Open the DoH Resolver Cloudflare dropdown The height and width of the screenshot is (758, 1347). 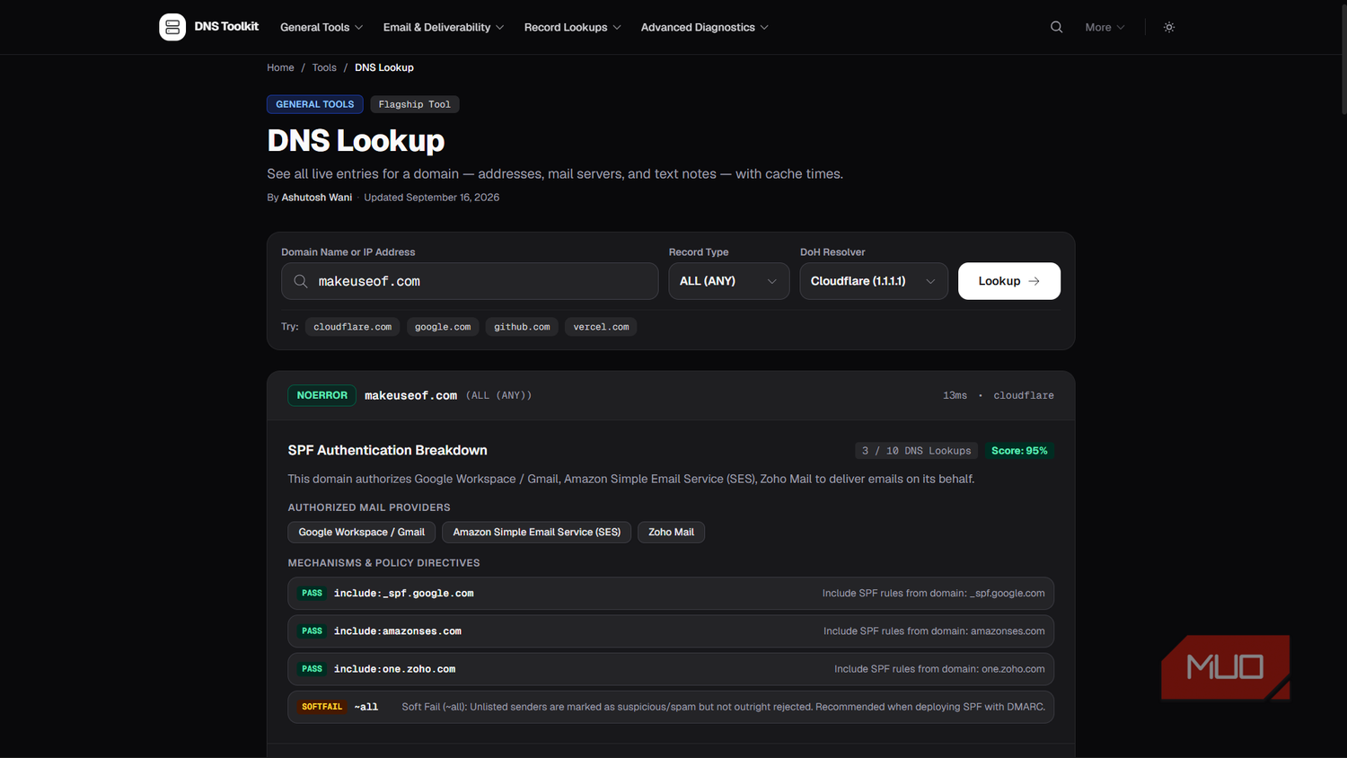874,281
